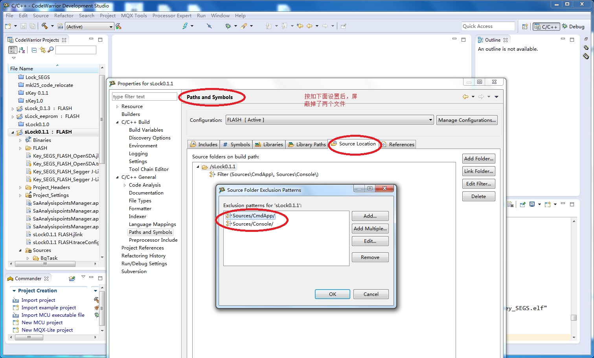
Task: Click the Forward navigation arrow in main toolbar
Action: point(325,26)
